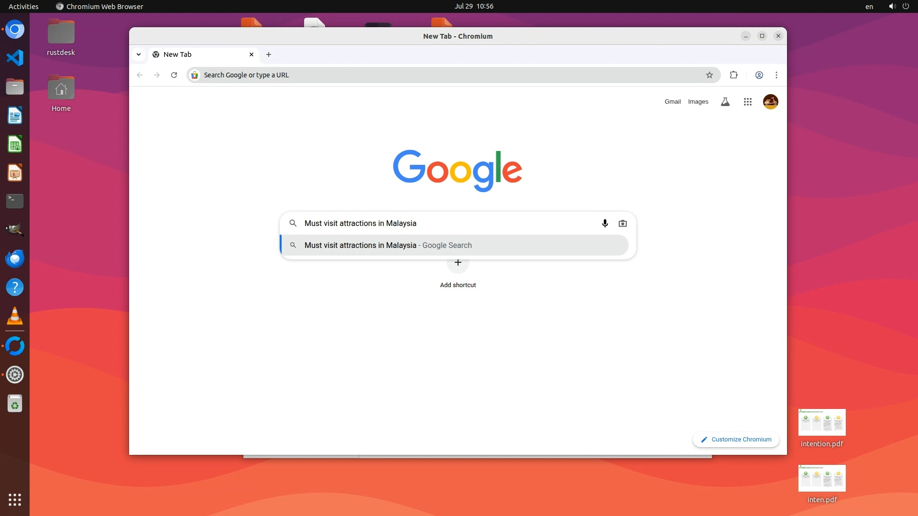The width and height of the screenshot is (918, 516).
Task: Open a new tab with plus button
Action: pos(269,54)
